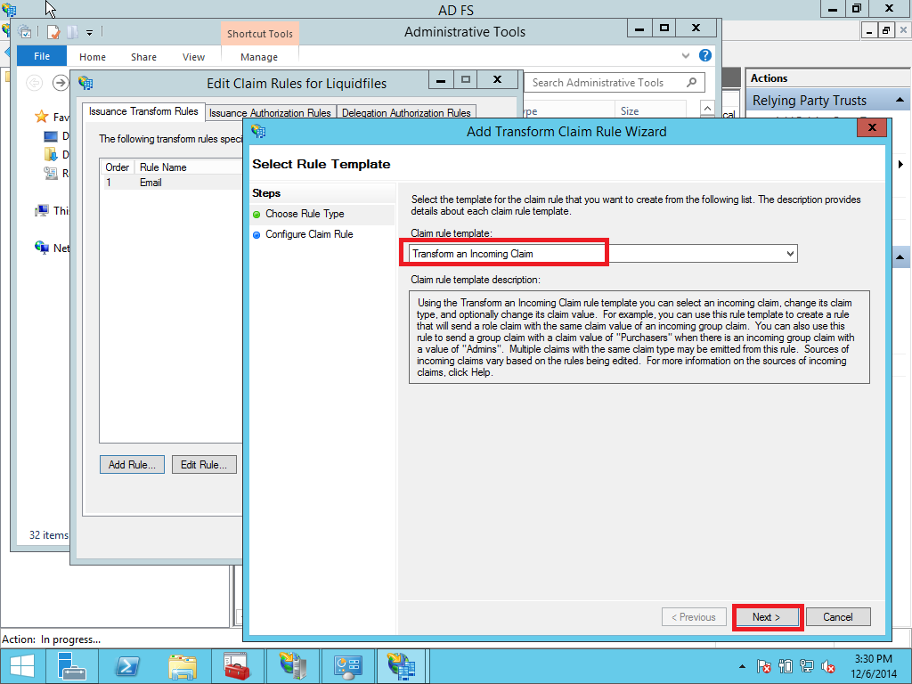Open the Share ribbon tab
This screenshot has height=684, width=912.
point(142,56)
